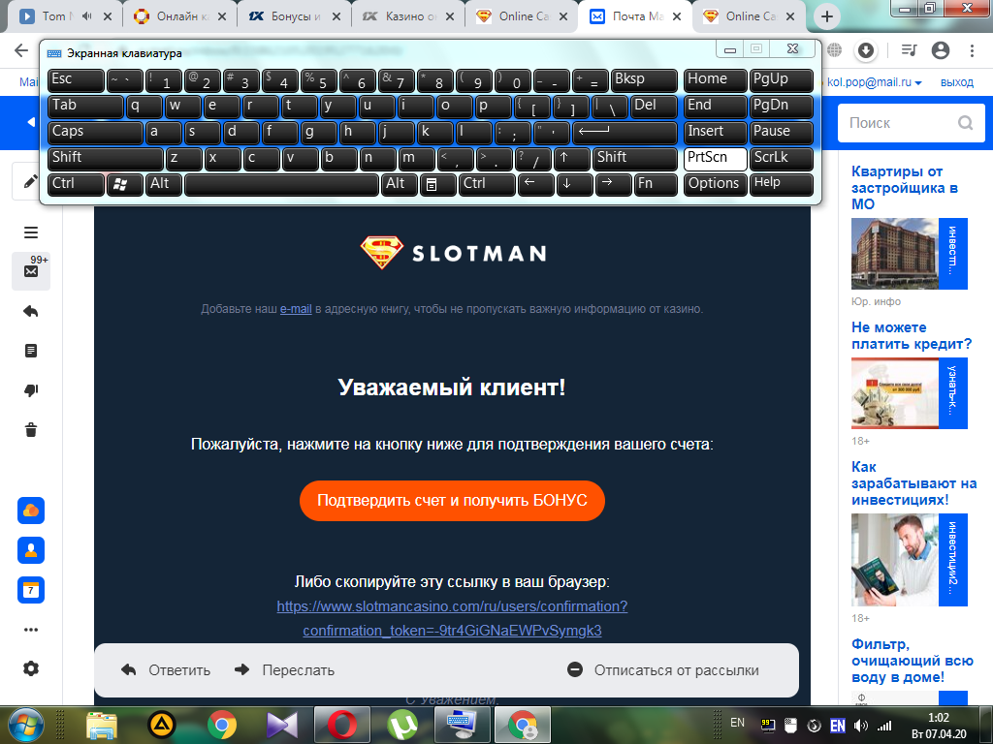The height and width of the screenshot is (744, 993).
Task: Mark as spam with thumbs-down icon
Action: tap(31, 390)
